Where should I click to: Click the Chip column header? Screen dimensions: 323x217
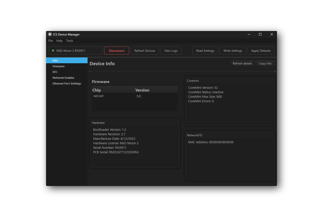[x=113, y=90]
